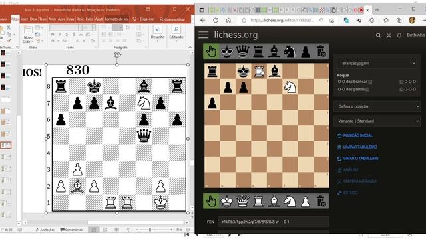This screenshot has height=239, width=426.
Task: Select the trash delete tool in bottom palette
Action: pyautogui.click(x=321, y=201)
